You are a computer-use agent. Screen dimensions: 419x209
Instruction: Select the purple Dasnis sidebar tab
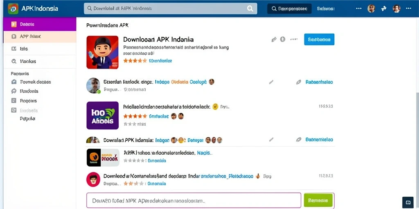[40, 24]
